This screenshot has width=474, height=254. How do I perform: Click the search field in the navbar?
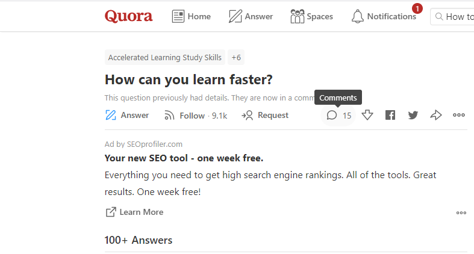[452, 17]
